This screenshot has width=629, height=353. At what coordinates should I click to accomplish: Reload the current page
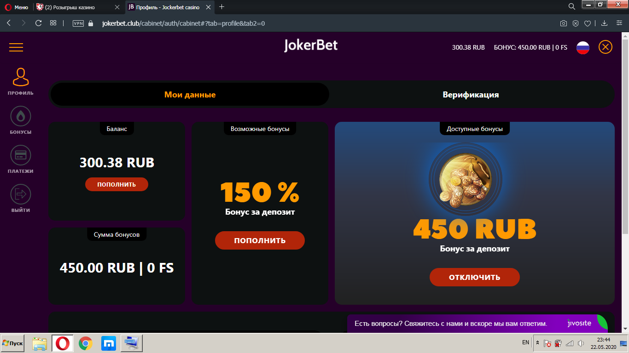(x=38, y=23)
